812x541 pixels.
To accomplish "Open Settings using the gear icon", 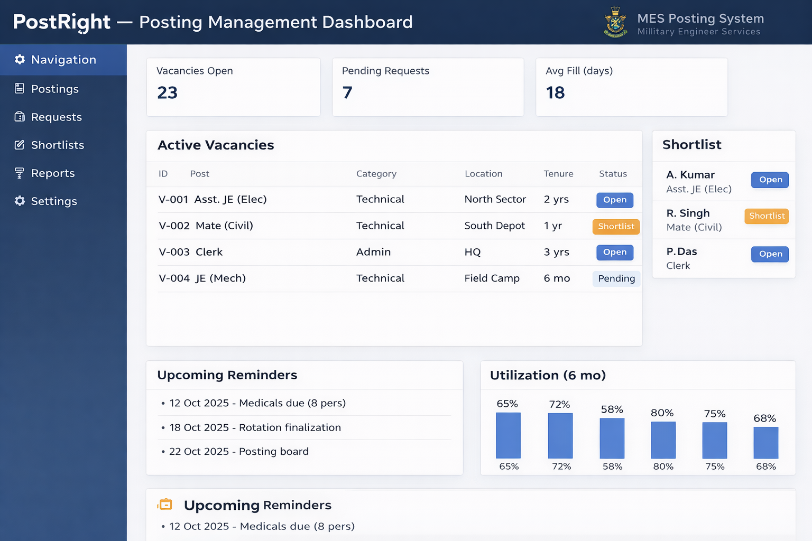I will point(20,201).
